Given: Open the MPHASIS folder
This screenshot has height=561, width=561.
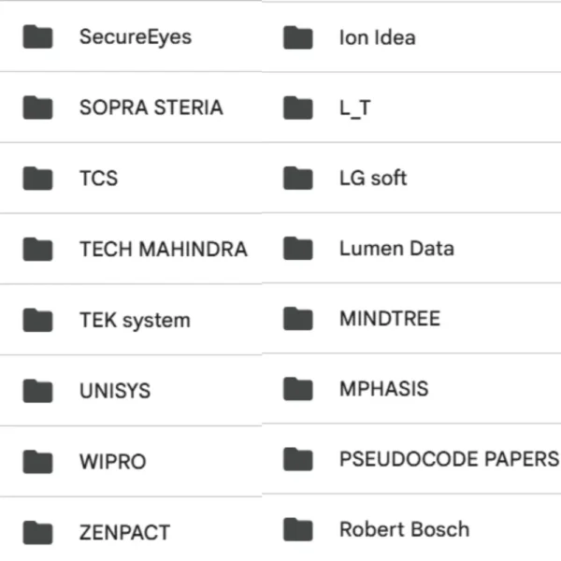Looking at the screenshot, I should [x=383, y=389].
